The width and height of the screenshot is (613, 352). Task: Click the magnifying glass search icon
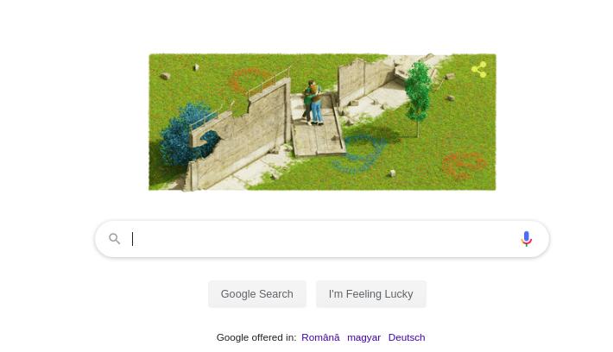pos(115,239)
